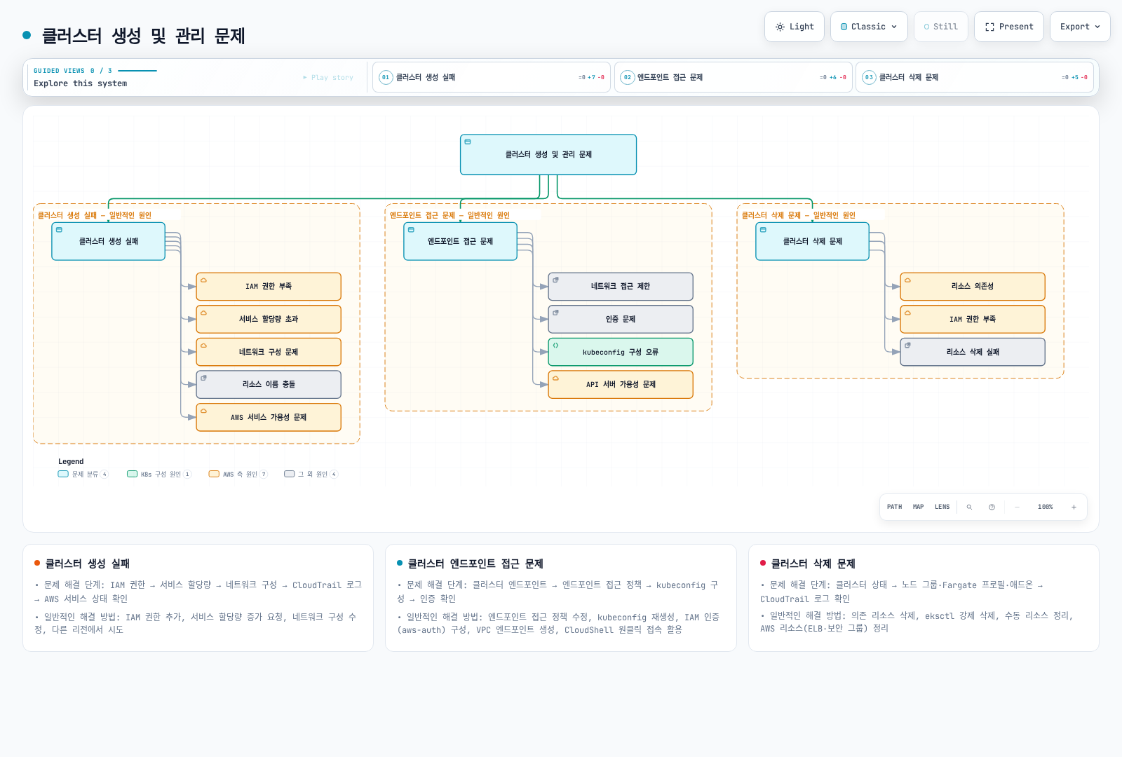Select group label 클러스터 삭제 문제 – 일반적인 원인

[x=799, y=215]
